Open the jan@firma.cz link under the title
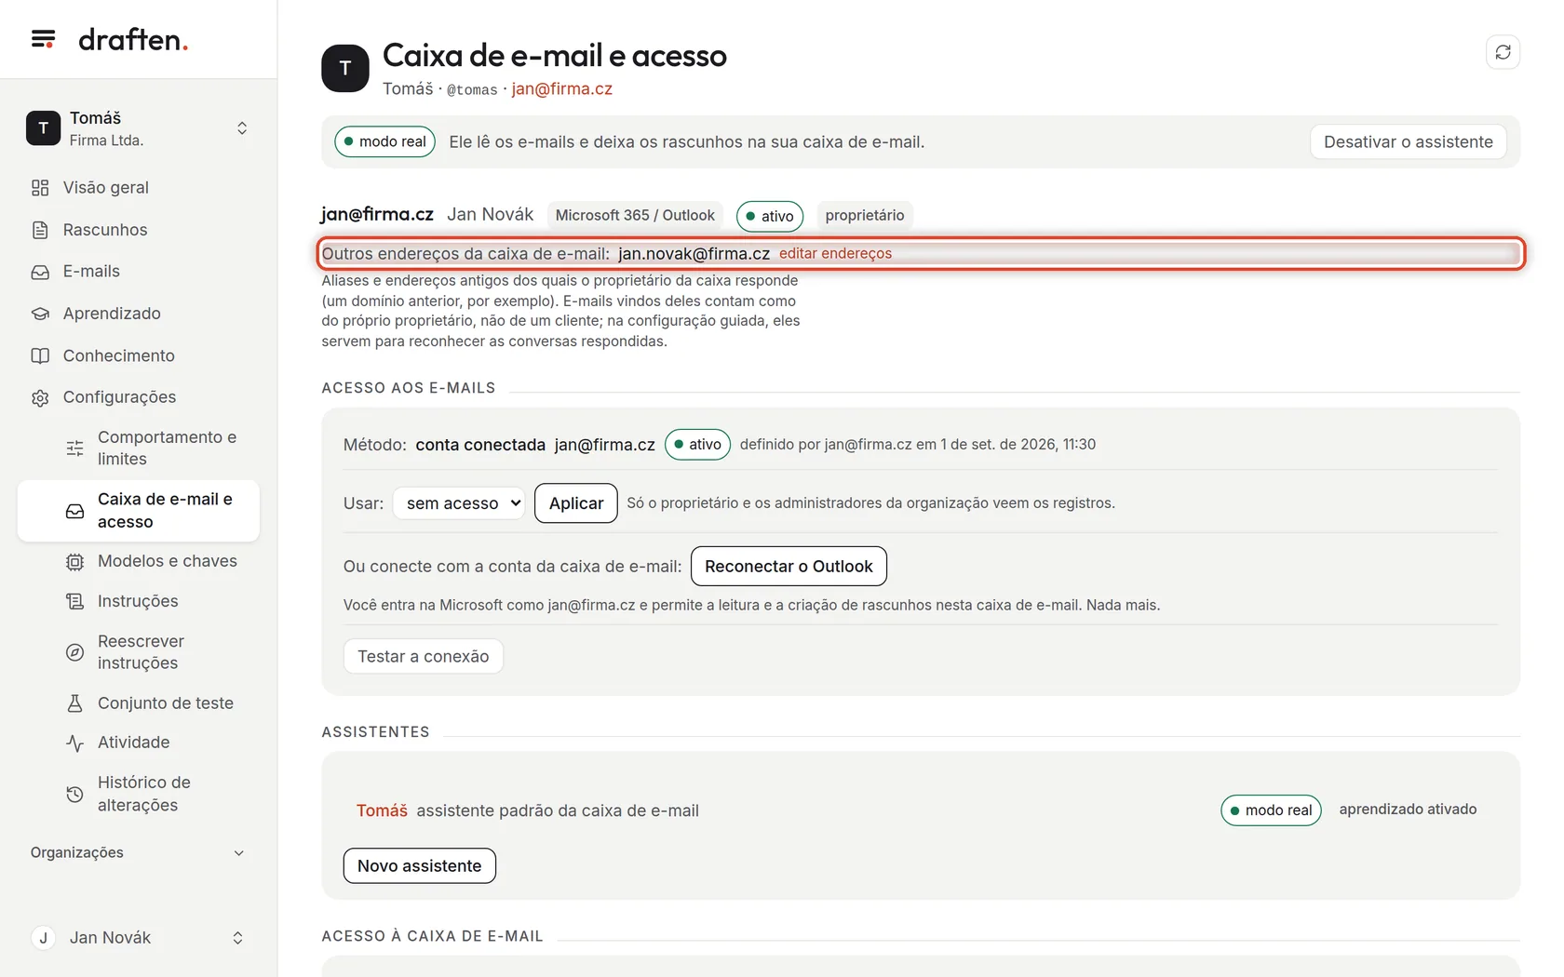Image resolution: width=1564 pixels, height=977 pixels. tap(562, 89)
